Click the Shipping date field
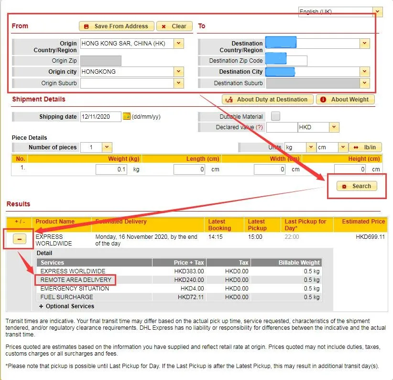This screenshot has height=380, width=393. coord(101,117)
